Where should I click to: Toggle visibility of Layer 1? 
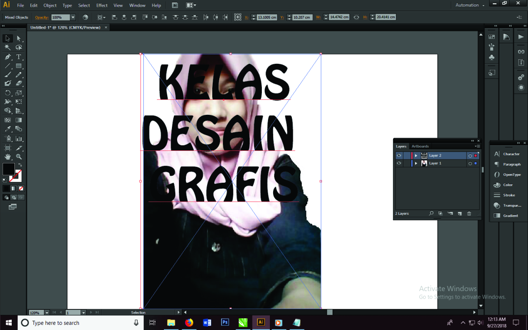click(x=399, y=164)
